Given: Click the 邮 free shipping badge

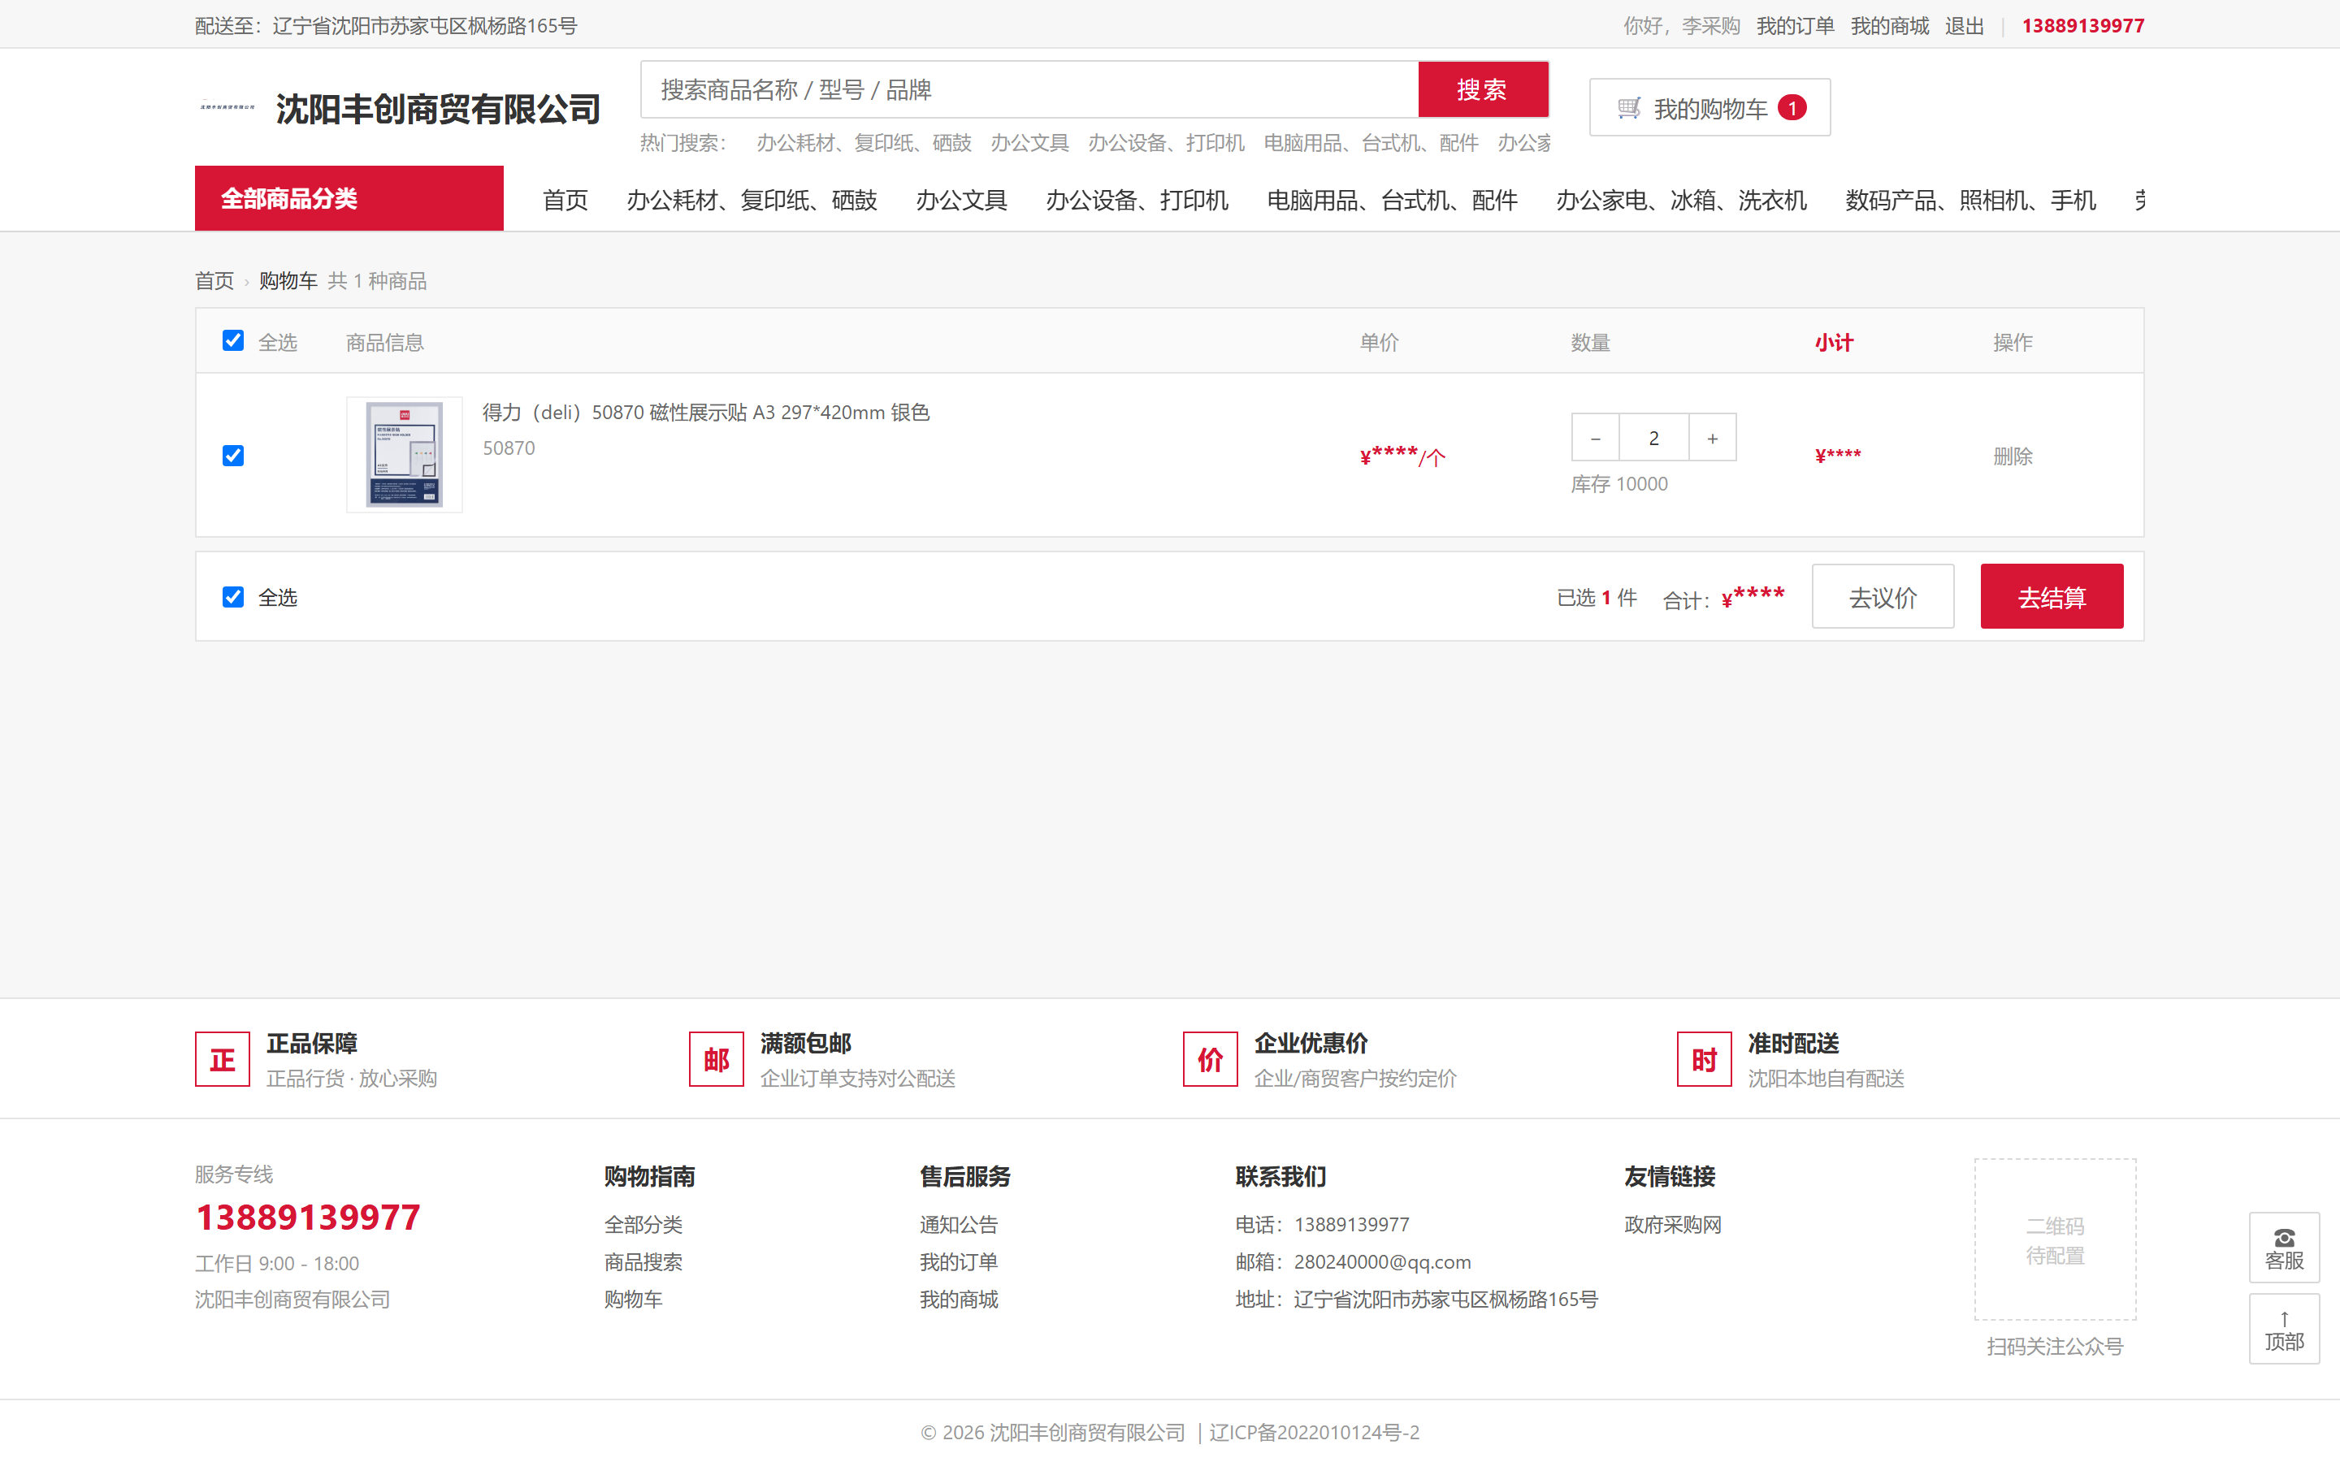Looking at the screenshot, I should coord(717,1060).
